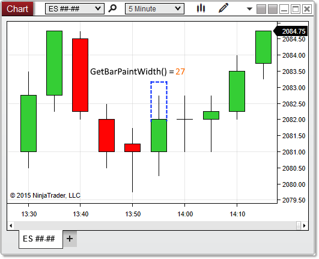319x259 pixels.
Task: Open the bar chart style icon
Action: point(201,8)
